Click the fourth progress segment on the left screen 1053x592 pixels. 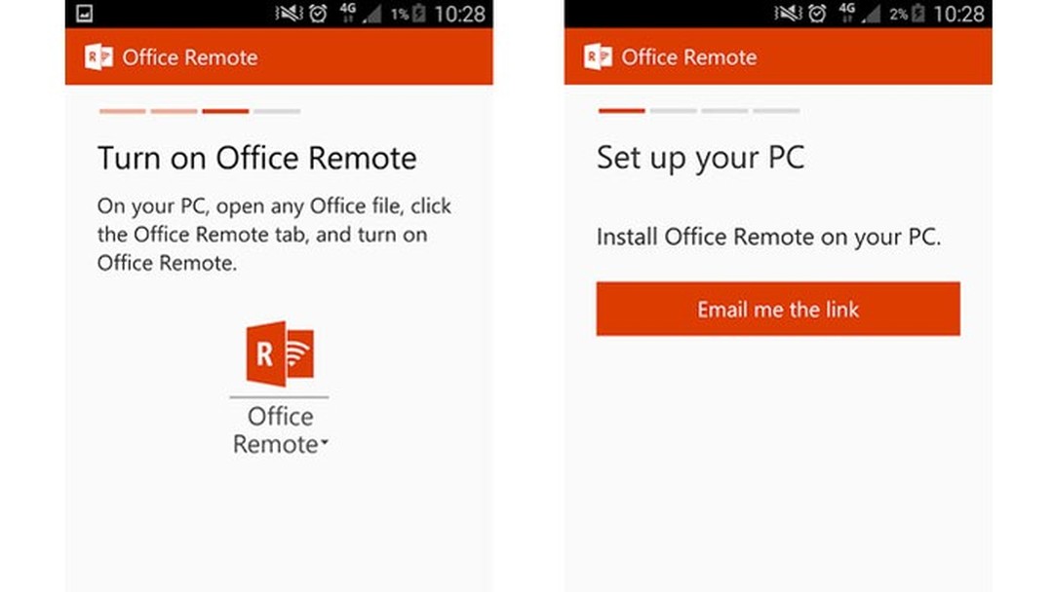coord(277,111)
